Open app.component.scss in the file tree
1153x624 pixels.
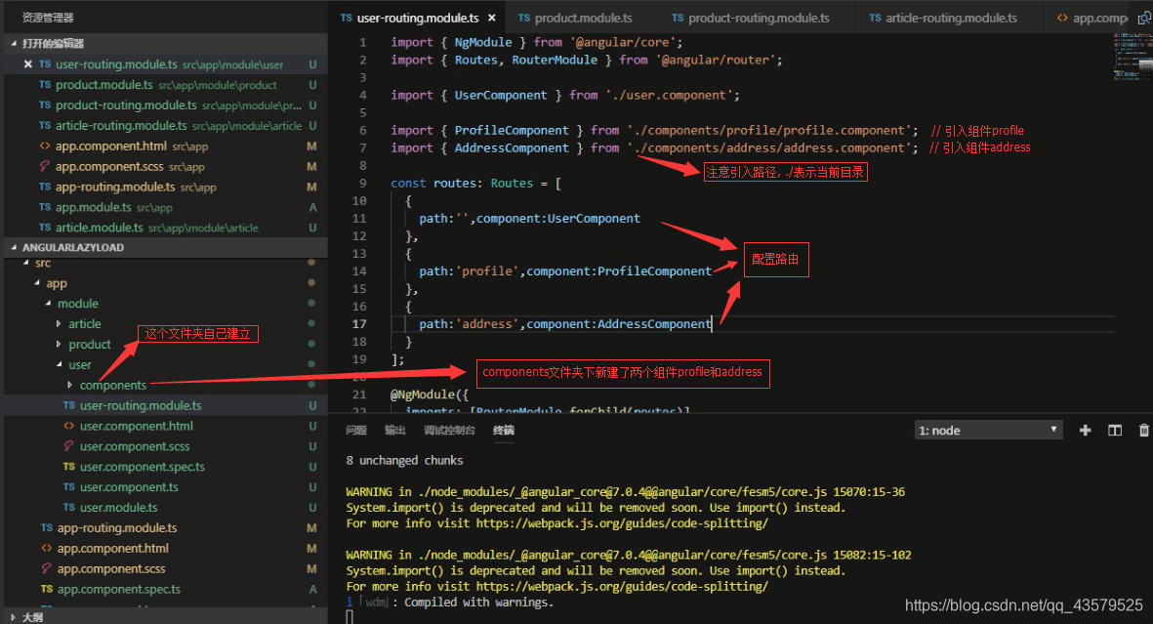(165, 568)
